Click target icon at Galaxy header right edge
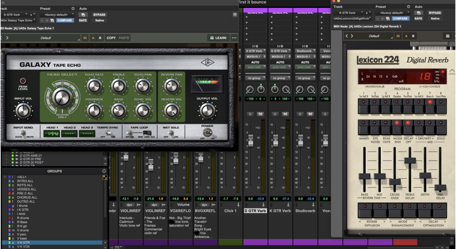Viewport: 456px width, 249px height. point(235,15)
